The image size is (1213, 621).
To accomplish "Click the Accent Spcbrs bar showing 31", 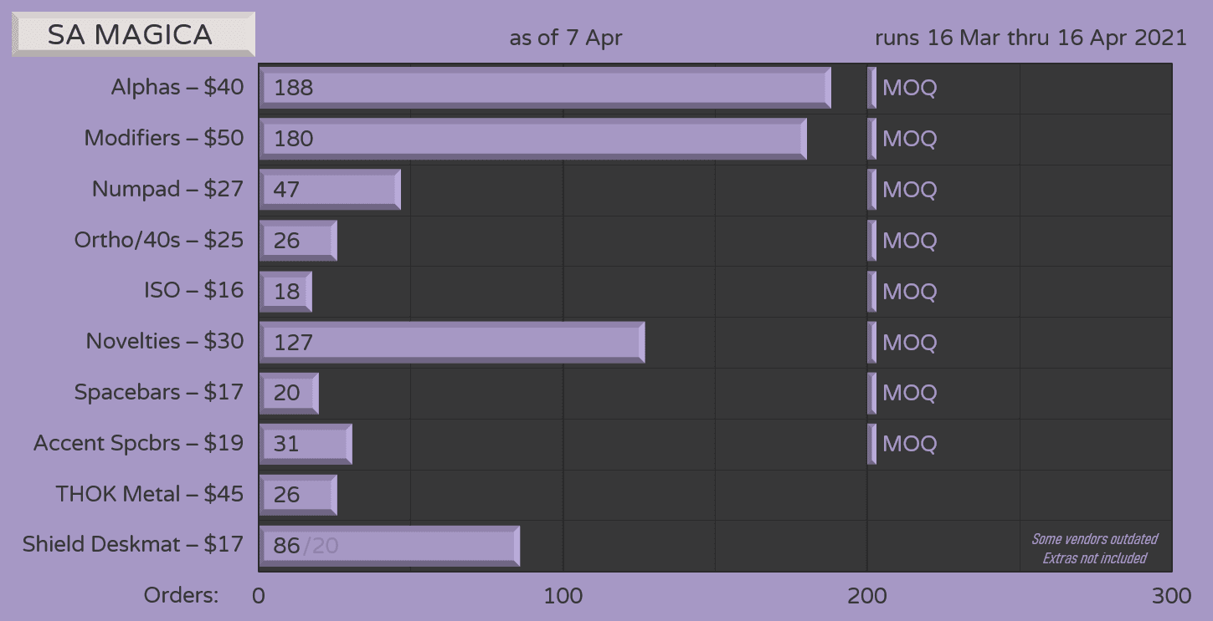I will (x=306, y=444).
